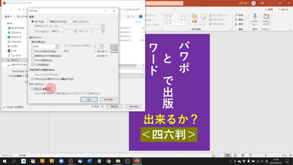
Task: Click the user account avatar icon
Action: coord(254,3)
